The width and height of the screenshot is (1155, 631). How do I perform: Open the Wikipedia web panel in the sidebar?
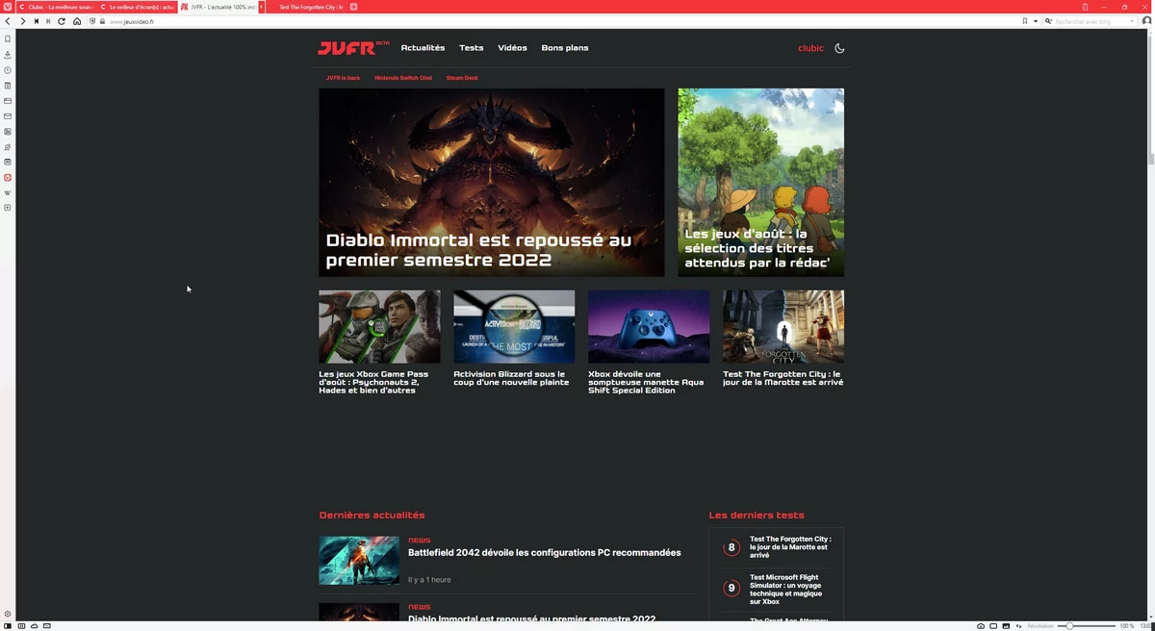[8, 192]
